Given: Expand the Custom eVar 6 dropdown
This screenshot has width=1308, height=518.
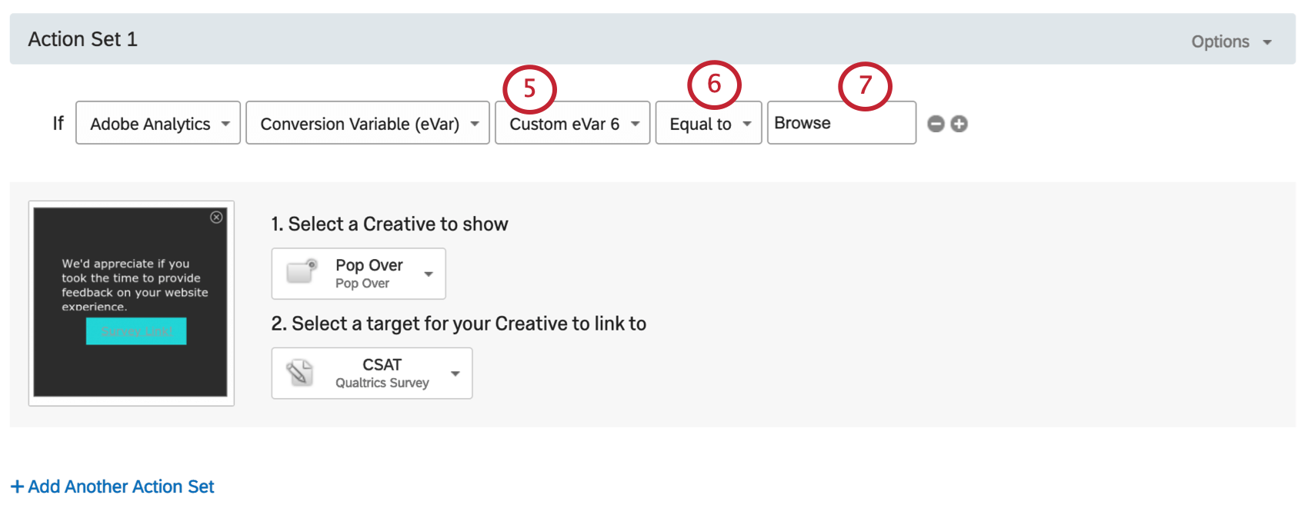Looking at the screenshot, I should click(x=572, y=123).
